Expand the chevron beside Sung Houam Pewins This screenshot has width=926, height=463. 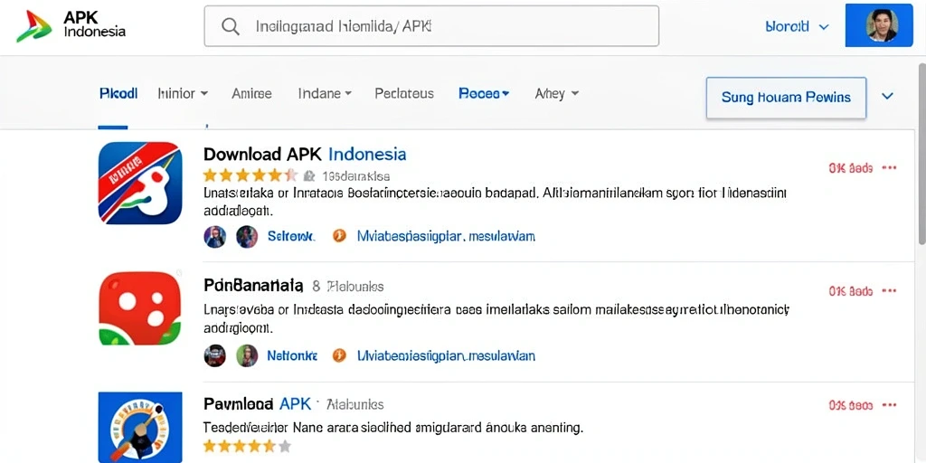click(x=887, y=96)
